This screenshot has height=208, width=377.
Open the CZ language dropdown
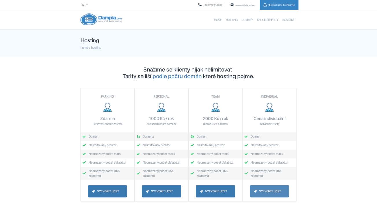[84, 5]
